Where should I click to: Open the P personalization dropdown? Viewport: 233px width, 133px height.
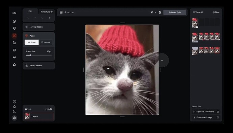click(x=154, y=13)
